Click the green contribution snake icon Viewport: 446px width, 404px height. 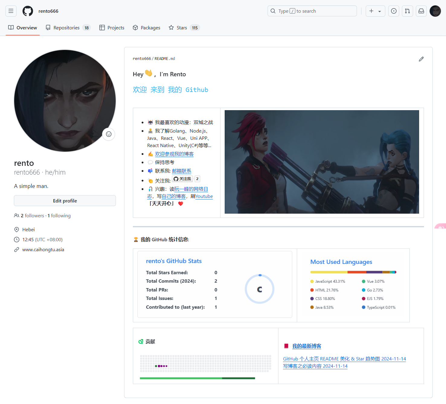pos(141,341)
